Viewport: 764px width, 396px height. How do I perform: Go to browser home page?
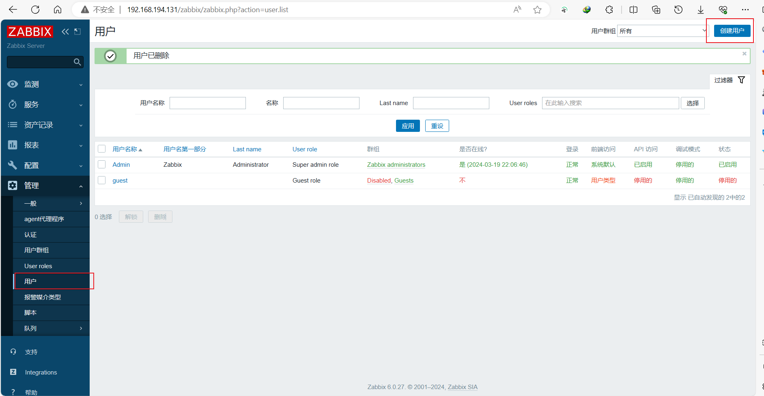tap(58, 10)
